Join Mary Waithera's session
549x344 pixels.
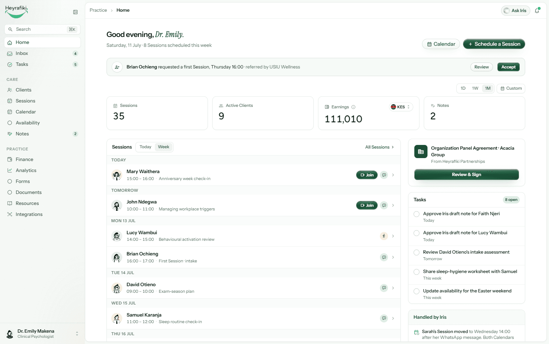pos(367,175)
